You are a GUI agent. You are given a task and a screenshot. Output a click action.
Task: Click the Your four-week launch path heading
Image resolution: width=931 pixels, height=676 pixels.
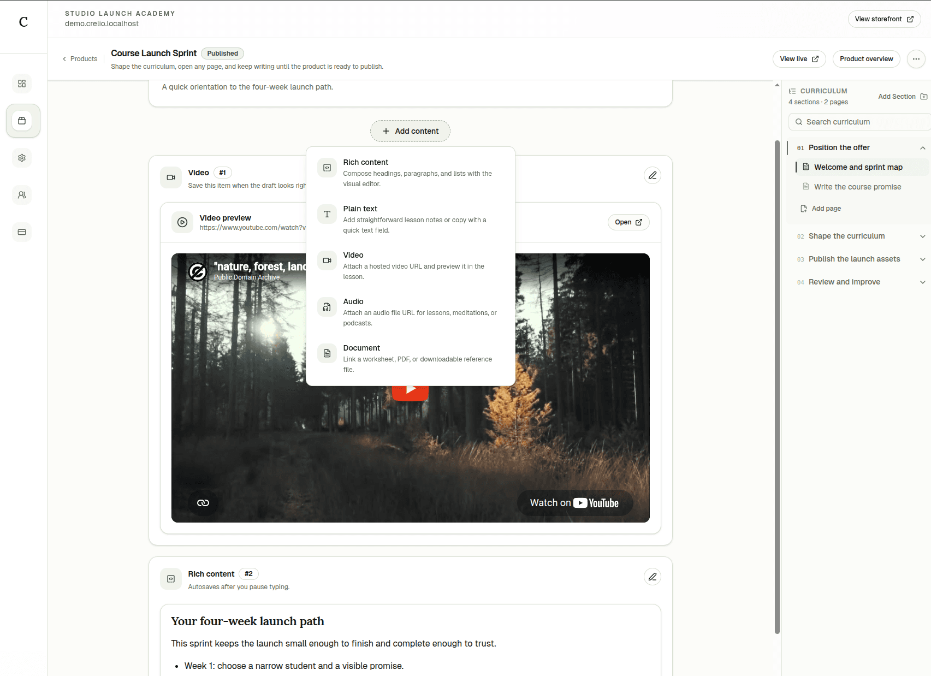click(247, 621)
